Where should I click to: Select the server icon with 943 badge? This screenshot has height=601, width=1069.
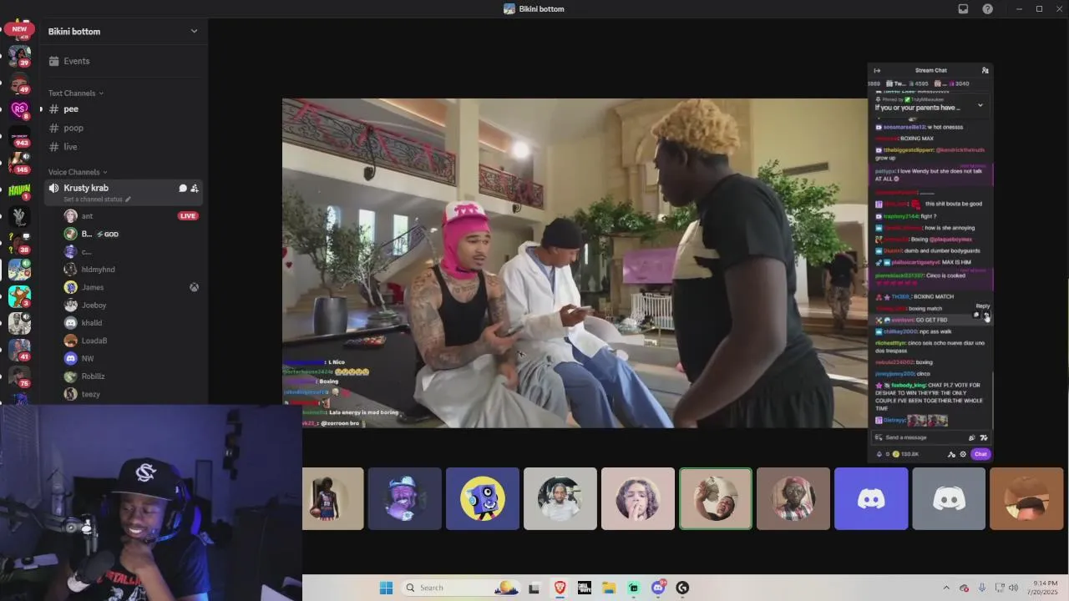pos(19,137)
